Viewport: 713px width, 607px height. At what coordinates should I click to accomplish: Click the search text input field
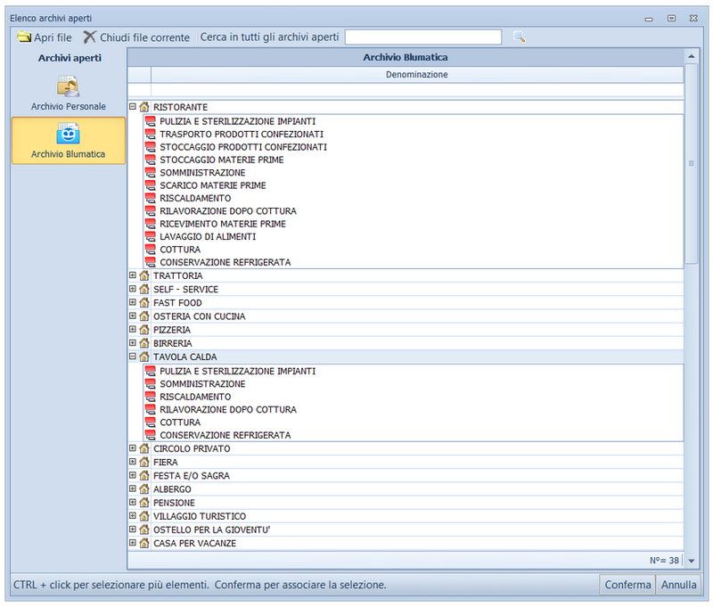423,37
